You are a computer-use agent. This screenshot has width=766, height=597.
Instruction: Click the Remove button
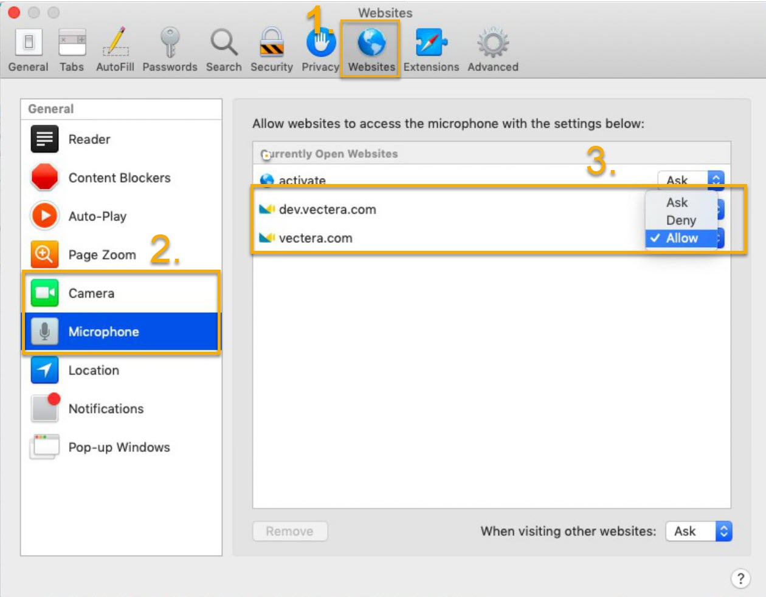click(290, 531)
